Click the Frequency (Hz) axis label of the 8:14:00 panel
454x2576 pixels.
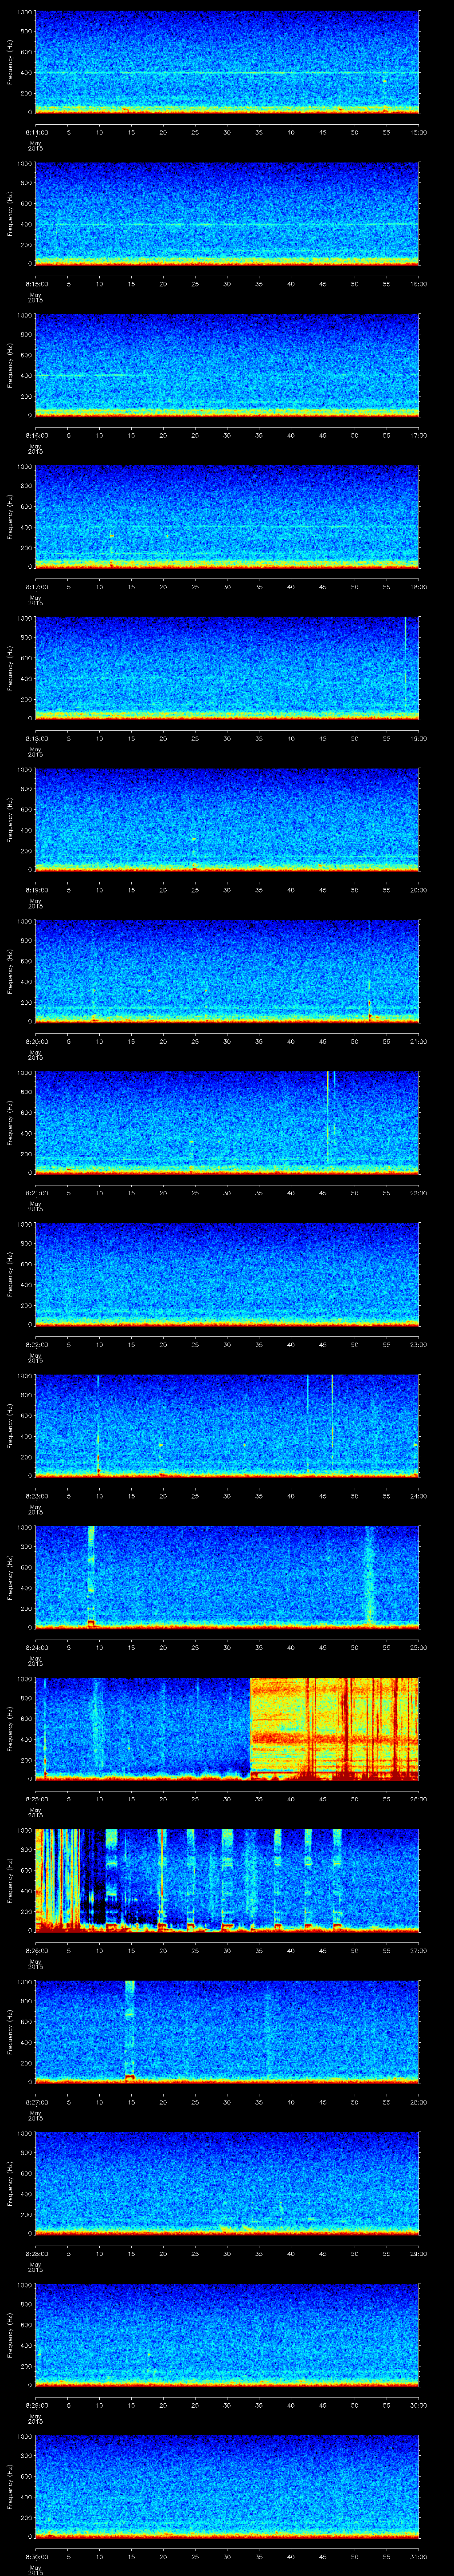click(10, 62)
